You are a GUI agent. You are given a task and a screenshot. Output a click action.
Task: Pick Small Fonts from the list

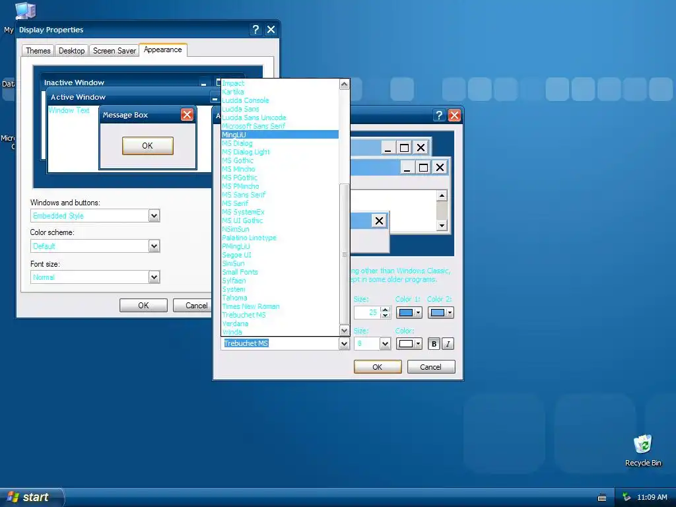tap(280, 272)
